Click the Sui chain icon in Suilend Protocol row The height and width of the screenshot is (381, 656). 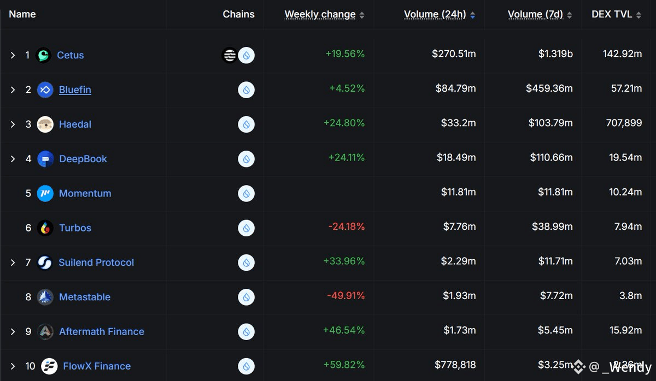coord(246,263)
